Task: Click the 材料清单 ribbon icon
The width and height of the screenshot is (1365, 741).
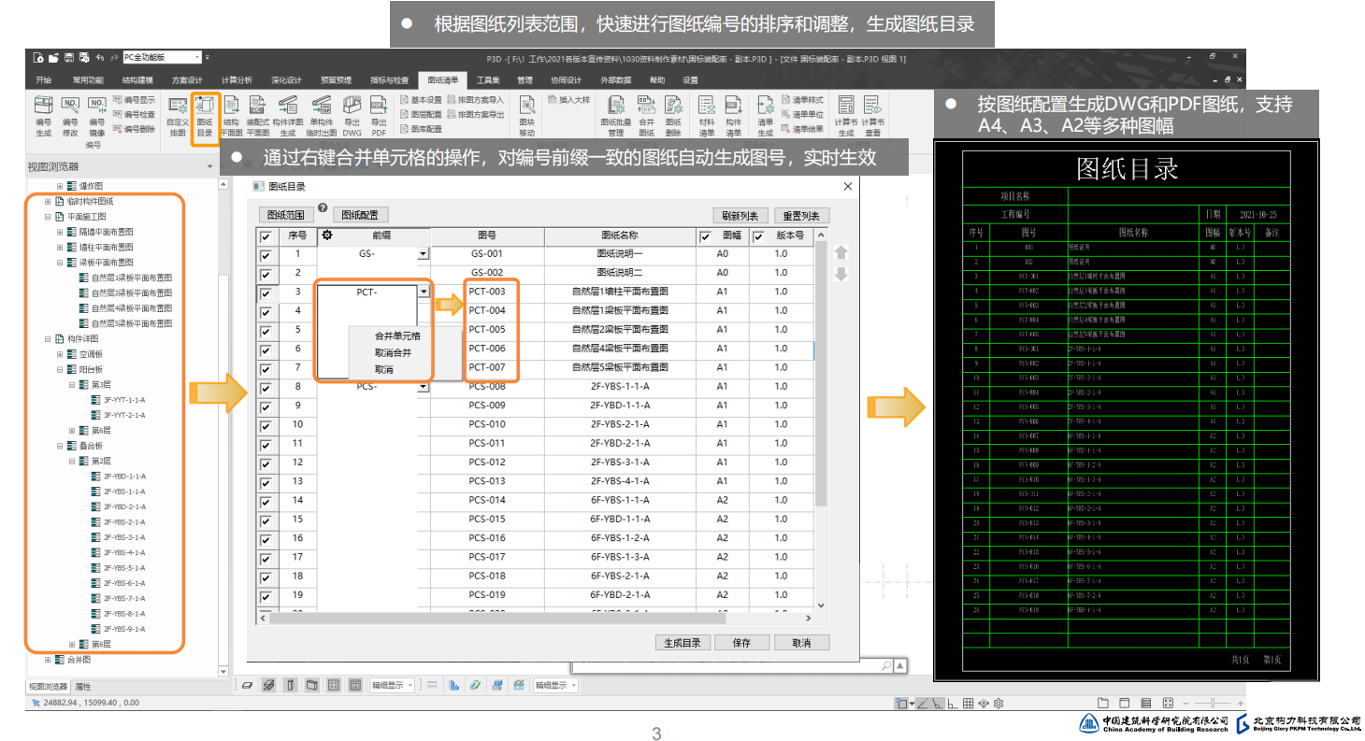Action: [x=706, y=114]
